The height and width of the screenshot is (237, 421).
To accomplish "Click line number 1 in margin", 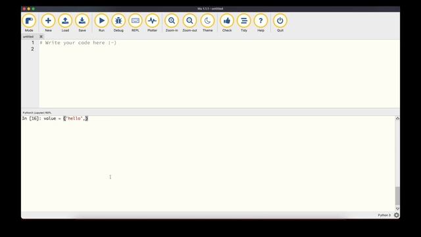I will [33, 43].
